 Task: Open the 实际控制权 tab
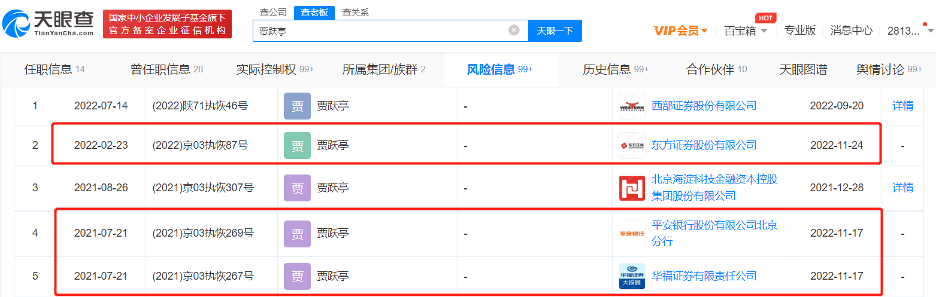[x=275, y=69]
